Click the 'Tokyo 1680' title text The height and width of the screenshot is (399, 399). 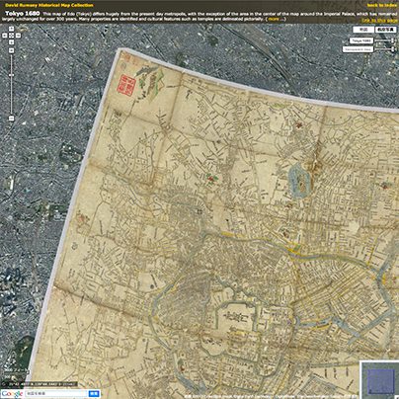[x=23, y=14]
